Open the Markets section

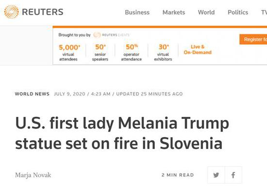coord(174,12)
